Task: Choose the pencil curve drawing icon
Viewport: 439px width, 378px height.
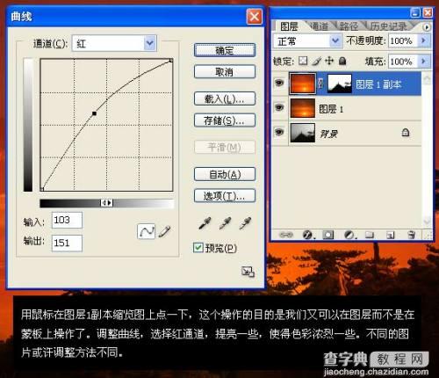Action: 164,231
